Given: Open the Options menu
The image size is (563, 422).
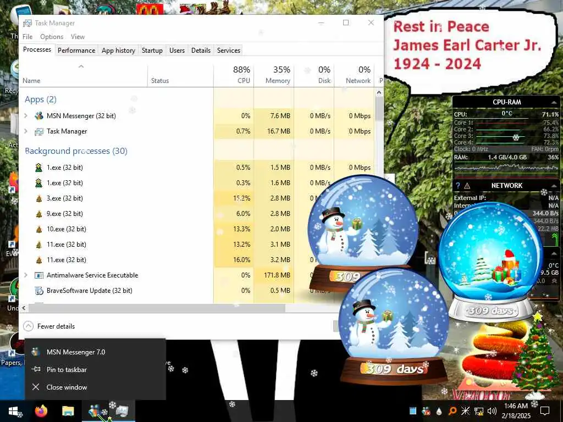Looking at the screenshot, I should click(52, 37).
